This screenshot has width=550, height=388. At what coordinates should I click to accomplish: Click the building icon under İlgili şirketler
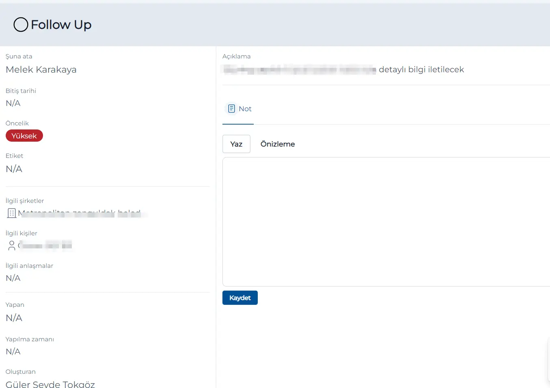(x=12, y=213)
